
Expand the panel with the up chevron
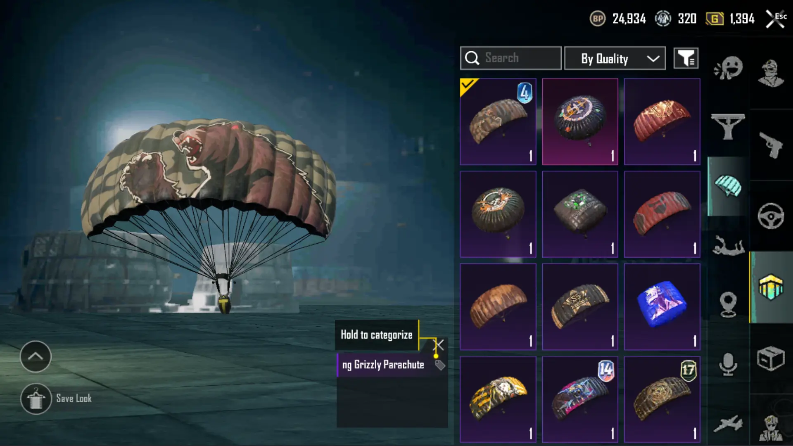(x=36, y=356)
